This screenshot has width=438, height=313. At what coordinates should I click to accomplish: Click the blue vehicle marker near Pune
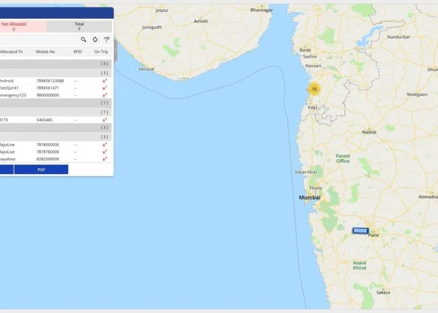pyautogui.click(x=360, y=230)
